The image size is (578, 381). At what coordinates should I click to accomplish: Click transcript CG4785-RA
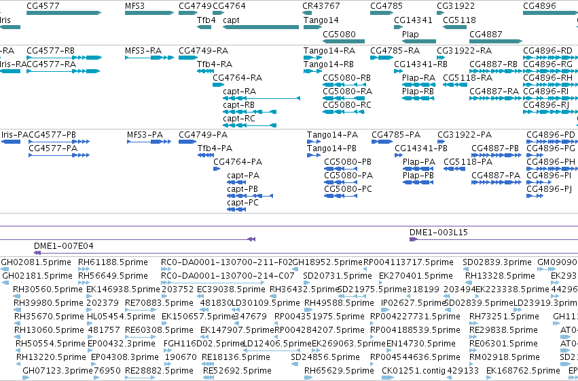click(x=382, y=58)
